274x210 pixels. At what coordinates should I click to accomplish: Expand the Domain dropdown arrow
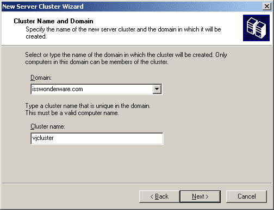pos(157,89)
